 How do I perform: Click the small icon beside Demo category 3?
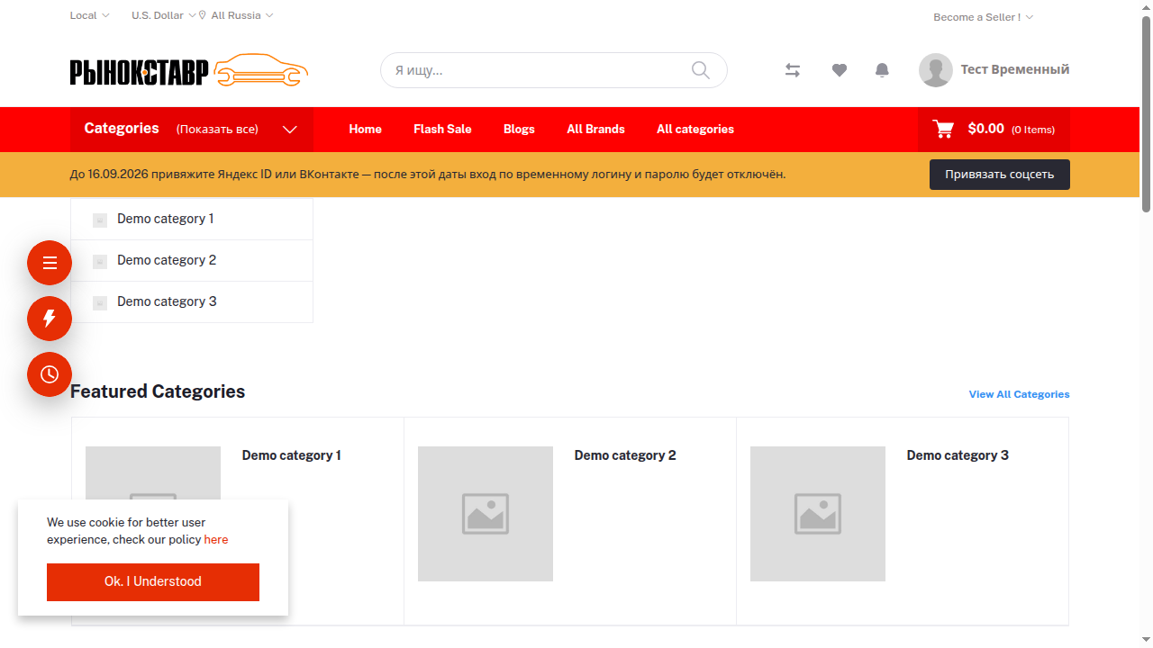click(x=100, y=302)
